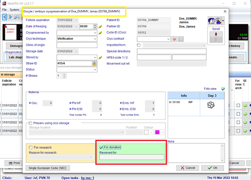Open the Status dropdown
Screen dimensions: 251x180
tap(95, 70)
